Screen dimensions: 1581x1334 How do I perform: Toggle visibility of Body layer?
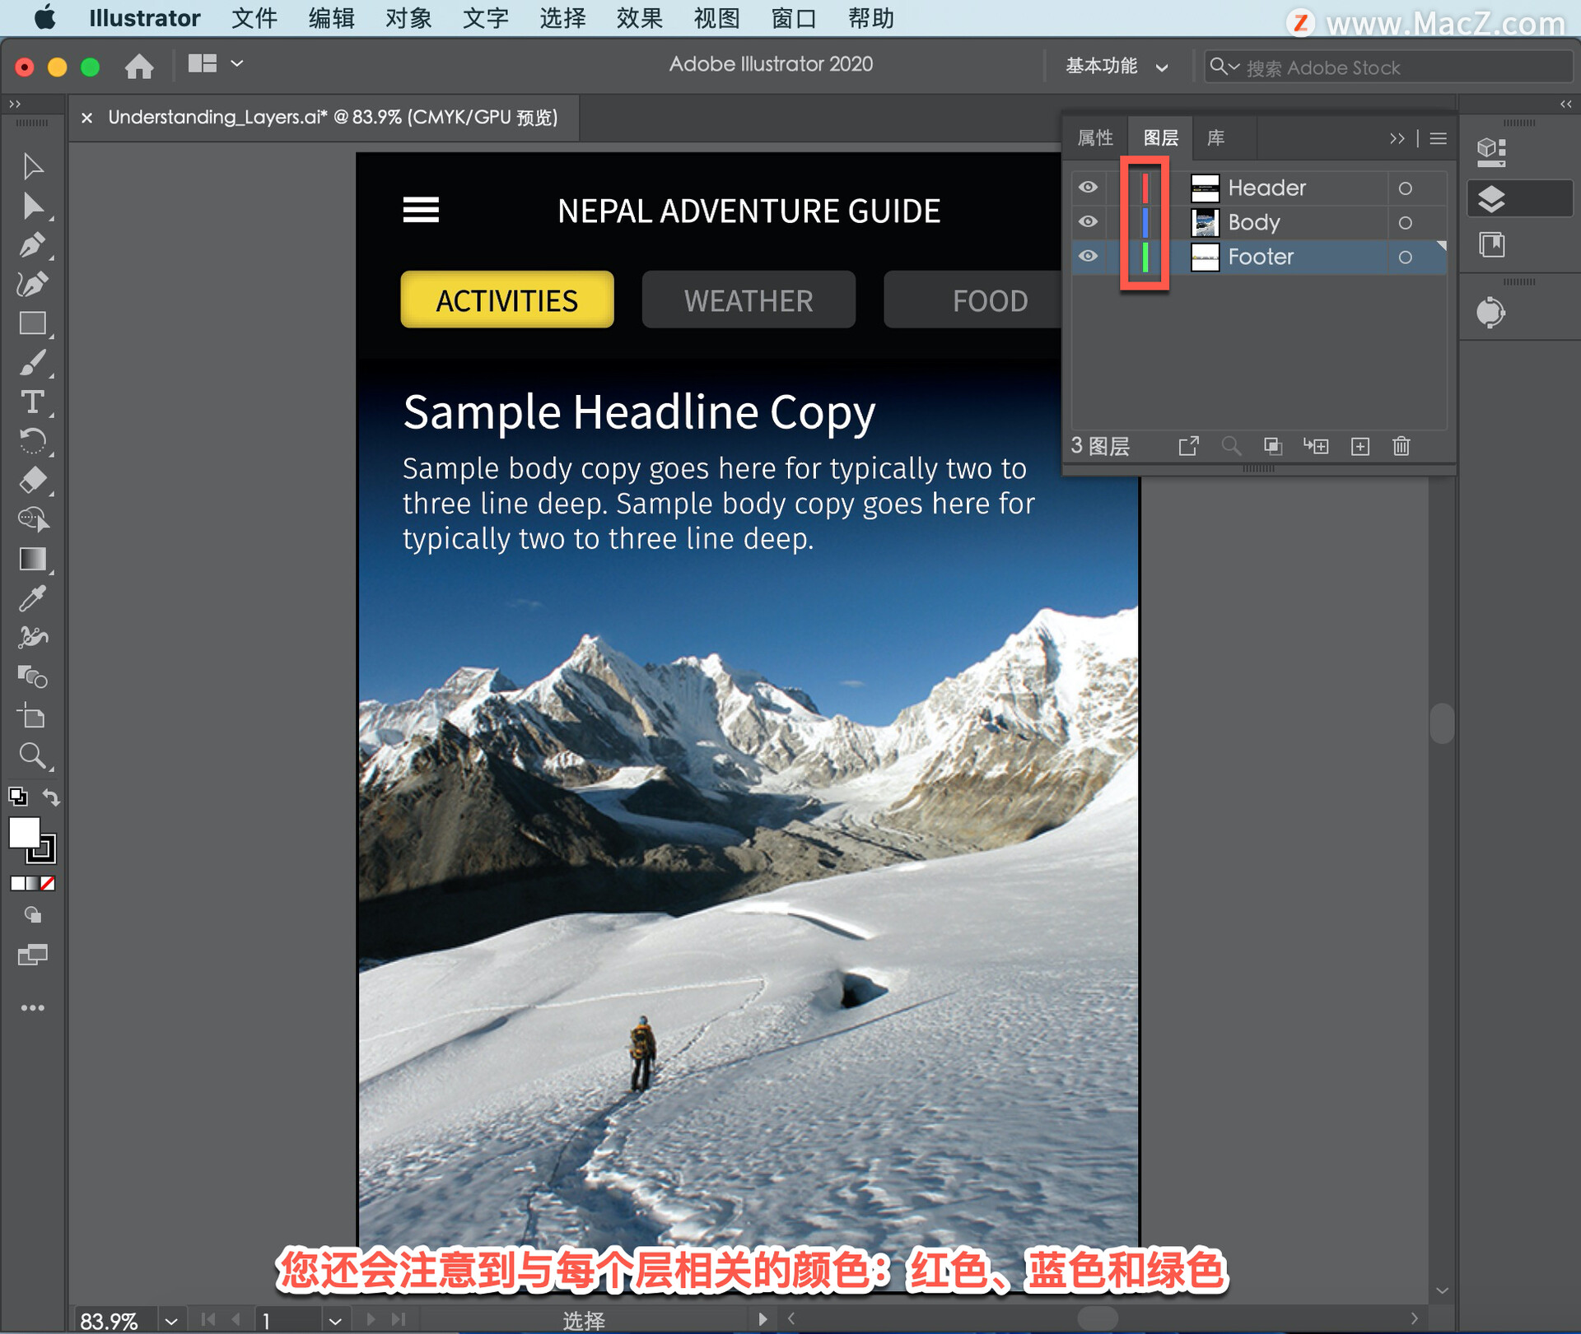pyautogui.click(x=1087, y=222)
